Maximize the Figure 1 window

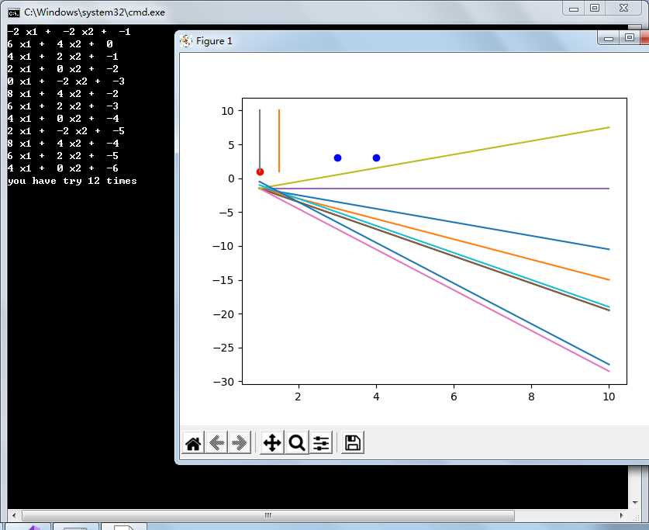point(630,39)
